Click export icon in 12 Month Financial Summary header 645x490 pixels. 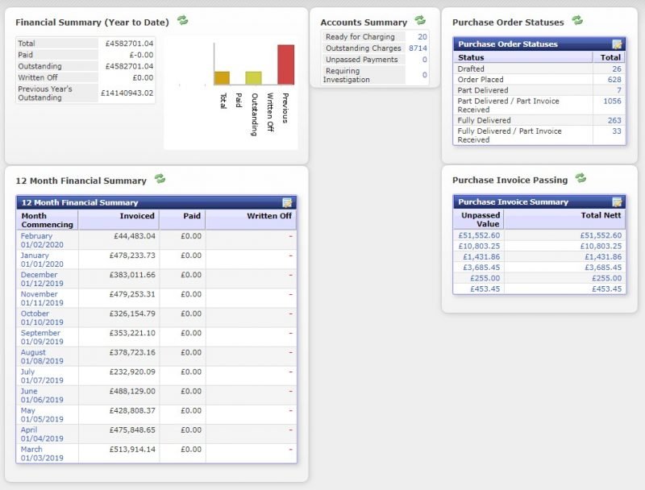pos(287,202)
